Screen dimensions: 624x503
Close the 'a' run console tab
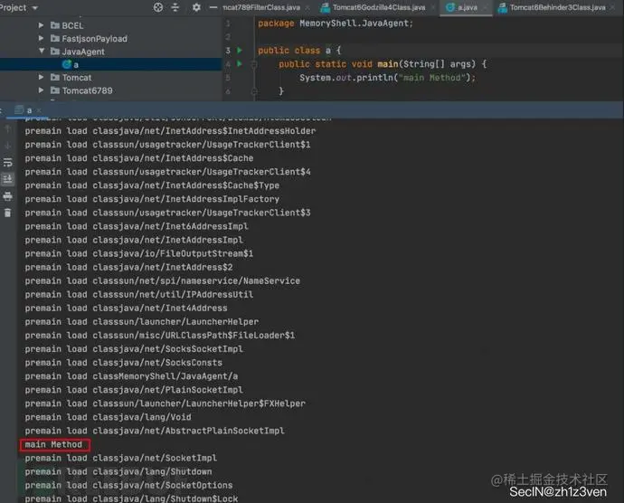coord(39,110)
